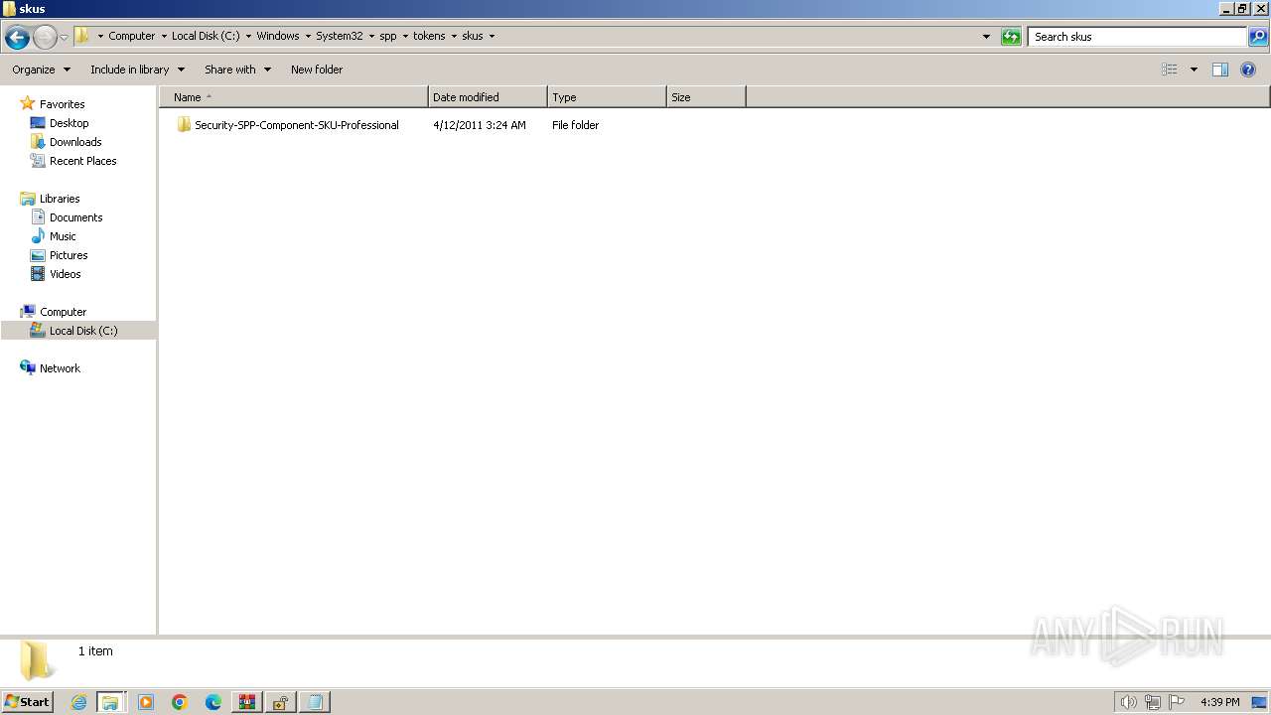This screenshot has width=1271, height=715.
Task: Expand dropdown arrow after tokens breadcrumb
Action: 454,36
